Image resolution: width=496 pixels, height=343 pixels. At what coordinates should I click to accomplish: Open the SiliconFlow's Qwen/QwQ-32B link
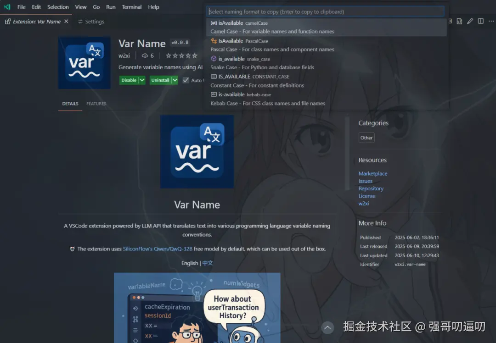coord(158,249)
